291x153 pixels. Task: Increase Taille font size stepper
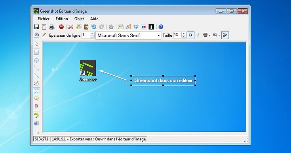pyautogui.click(x=184, y=34)
